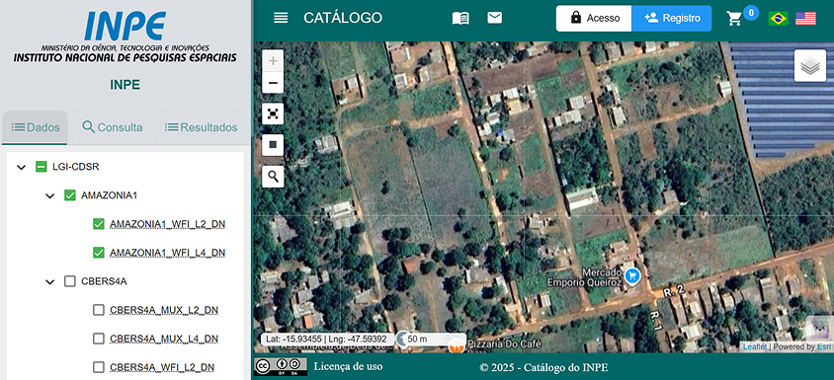Click the green INPE heading text
Image resolution: width=834 pixels, height=380 pixels.
[x=125, y=85]
